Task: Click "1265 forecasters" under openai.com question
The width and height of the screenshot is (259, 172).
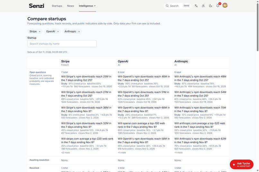Action: pos(126,133)
